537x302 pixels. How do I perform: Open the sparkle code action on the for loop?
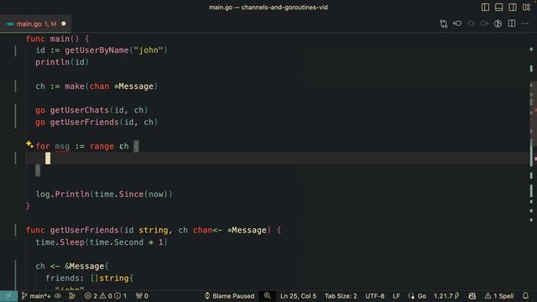[x=29, y=144]
